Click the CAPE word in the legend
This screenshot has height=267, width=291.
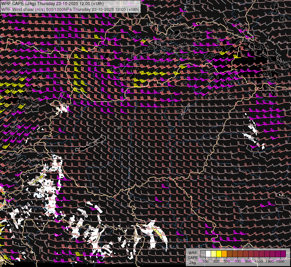193,258
